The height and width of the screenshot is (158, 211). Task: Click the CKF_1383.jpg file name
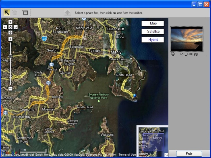pyautogui.click(x=189, y=54)
